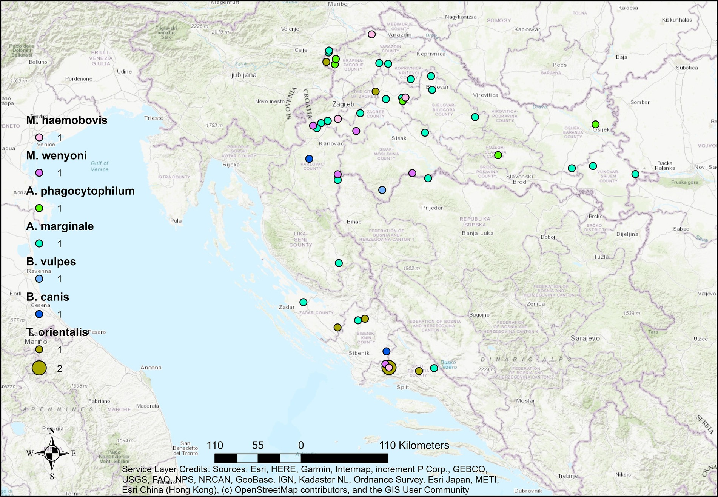Click the Dubrovnik city label

(x=528, y=491)
